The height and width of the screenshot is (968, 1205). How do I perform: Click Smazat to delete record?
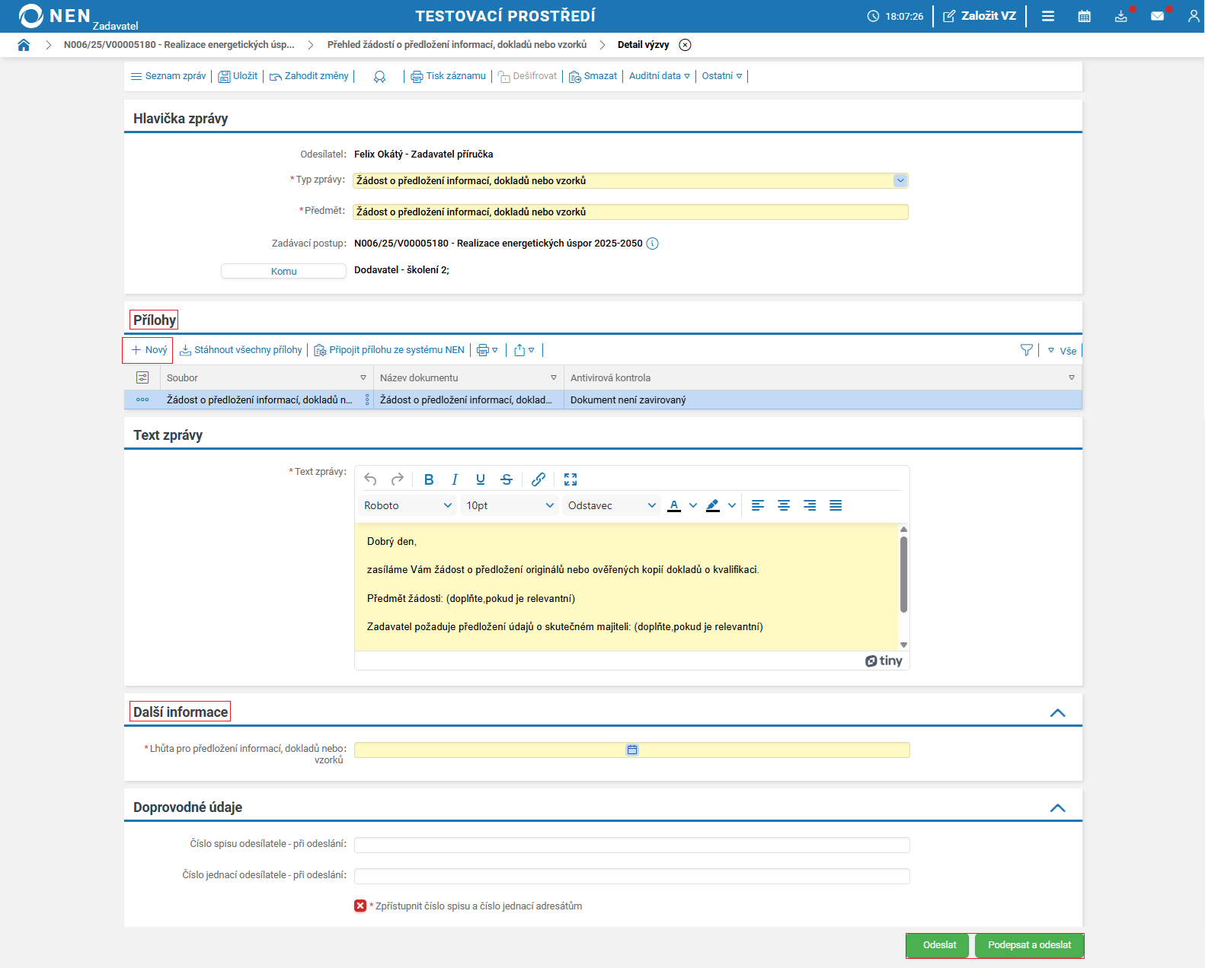coord(593,76)
